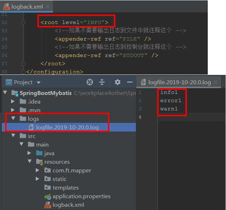The width and height of the screenshot is (226, 210).
Task: Select application.properties in project tree
Action: 82,196
